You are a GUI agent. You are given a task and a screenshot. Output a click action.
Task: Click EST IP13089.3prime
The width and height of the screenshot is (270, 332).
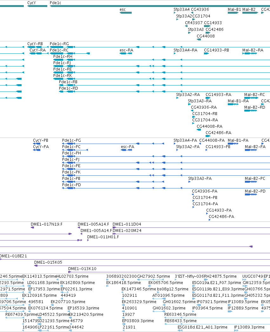click(x=249, y=327)
